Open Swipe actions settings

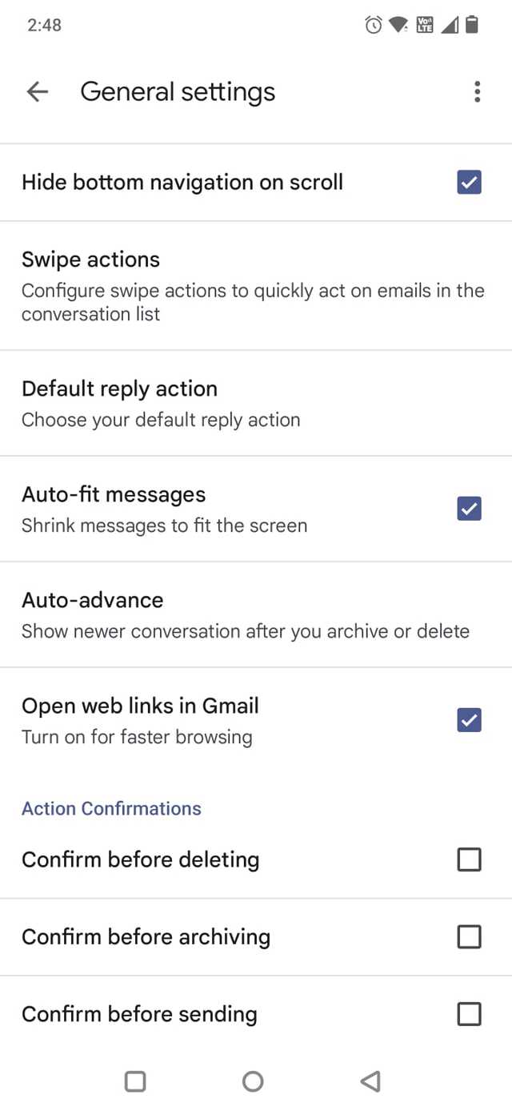coord(256,286)
